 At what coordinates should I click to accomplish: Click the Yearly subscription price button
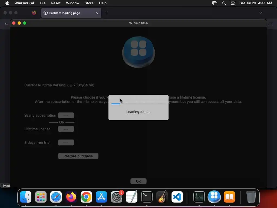pyautogui.click(x=66, y=115)
